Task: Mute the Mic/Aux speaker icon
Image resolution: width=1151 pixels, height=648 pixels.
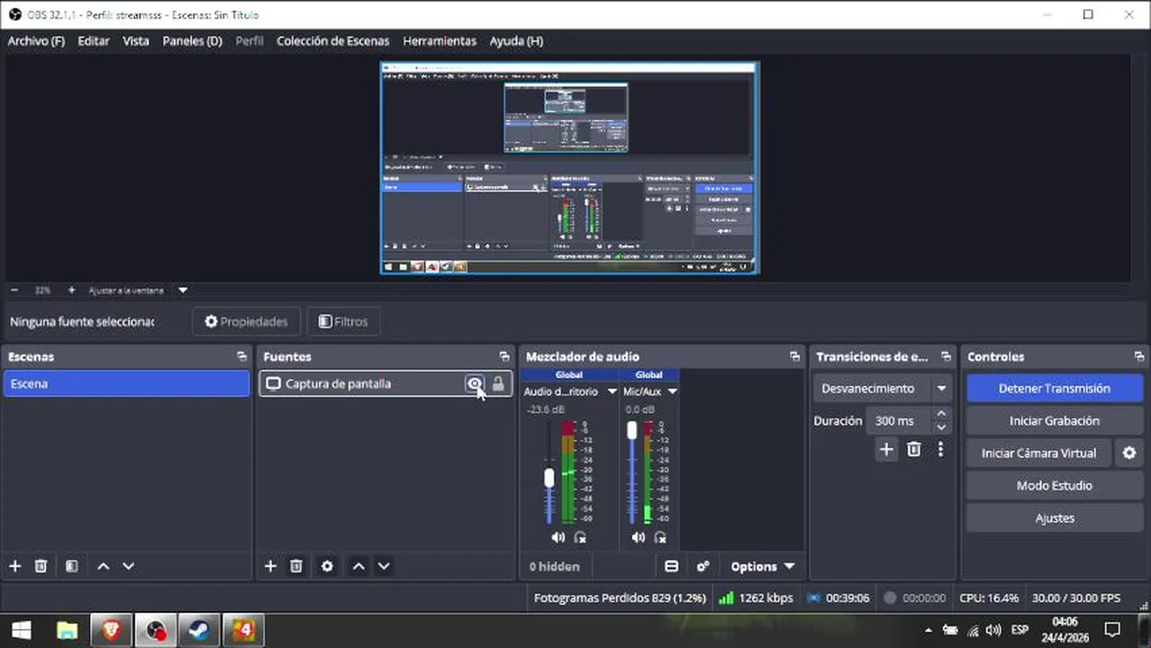Action: pyautogui.click(x=639, y=537)
